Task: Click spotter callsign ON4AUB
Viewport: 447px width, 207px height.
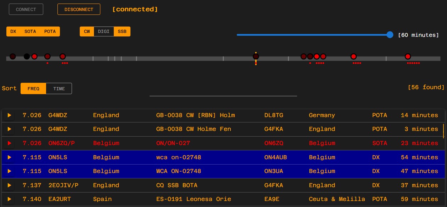Action: [276, 157]
